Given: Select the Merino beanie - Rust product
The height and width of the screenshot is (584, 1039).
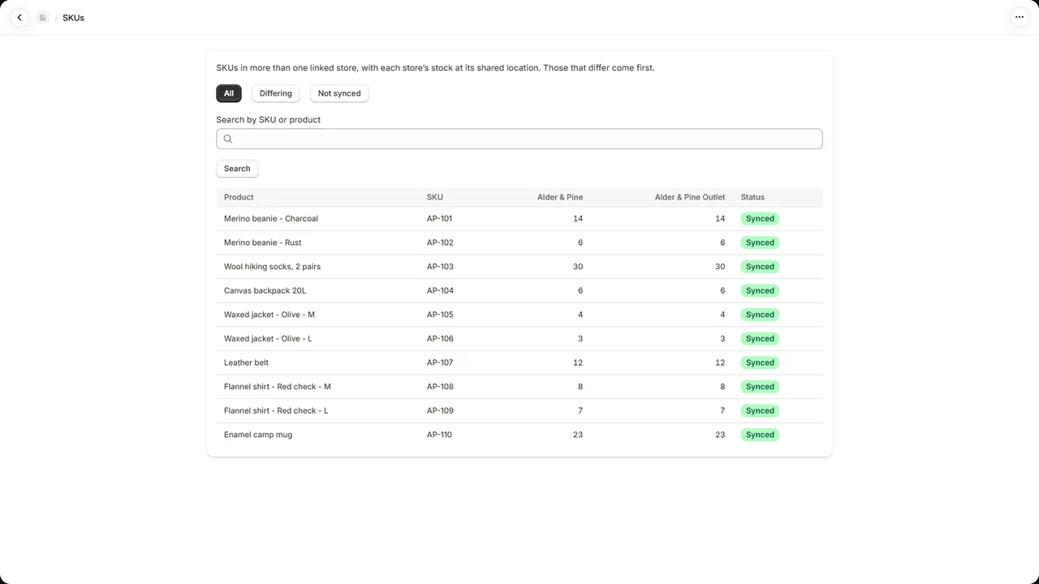Looking at the screenshot, I should [262, 243].
